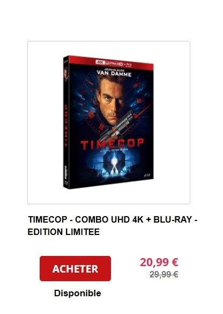The height and width of the screenshot is (314, 223).
Task: Click the red clock numerals on cover
Action: [x=91, y=115]
